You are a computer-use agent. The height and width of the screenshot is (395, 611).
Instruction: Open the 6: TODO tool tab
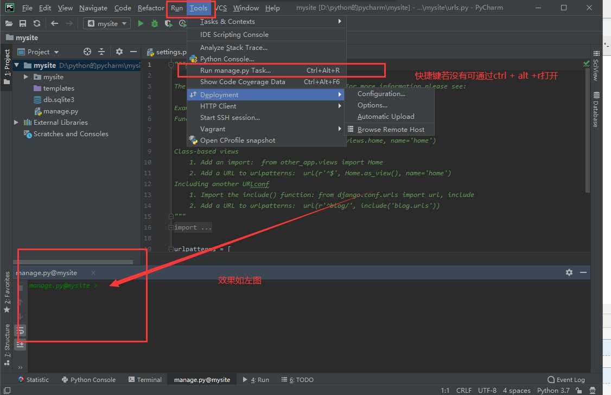tap(298, 380)
